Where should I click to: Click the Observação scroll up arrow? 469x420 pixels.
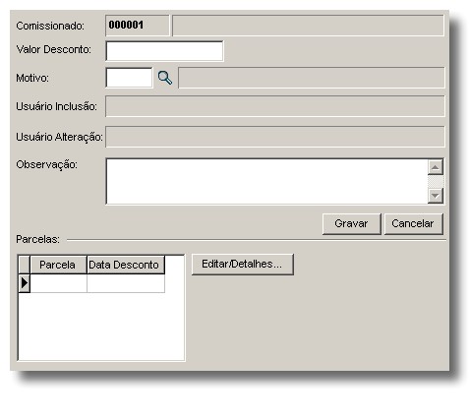[436, 167]
